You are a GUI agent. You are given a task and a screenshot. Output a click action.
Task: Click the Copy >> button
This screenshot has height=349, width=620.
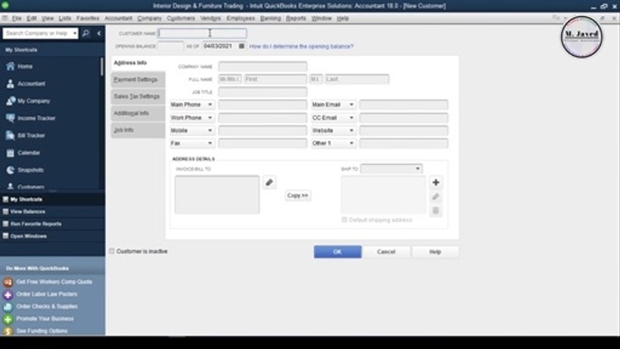298,195
